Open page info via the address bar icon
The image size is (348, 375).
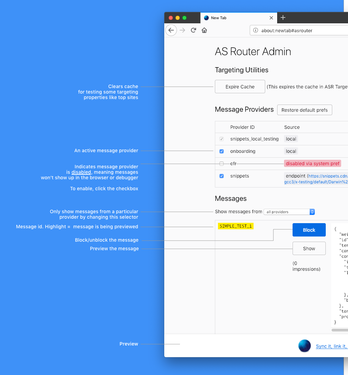pyautogui.click(x=256, y=30)
